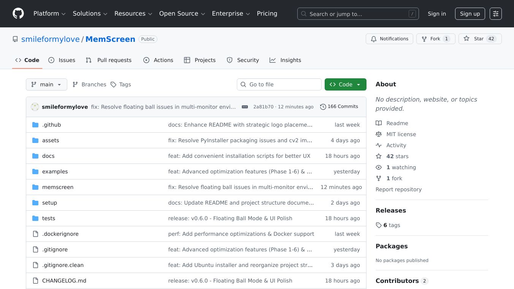Expand the Open Source header menu
514x289 pixels.
point(182,14)
